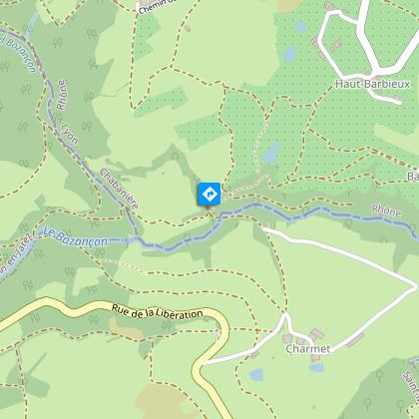Select the Chabanière boundary label
Image resolution: width=419 pixels, height=419 pixels.
[x=119, y=189]
